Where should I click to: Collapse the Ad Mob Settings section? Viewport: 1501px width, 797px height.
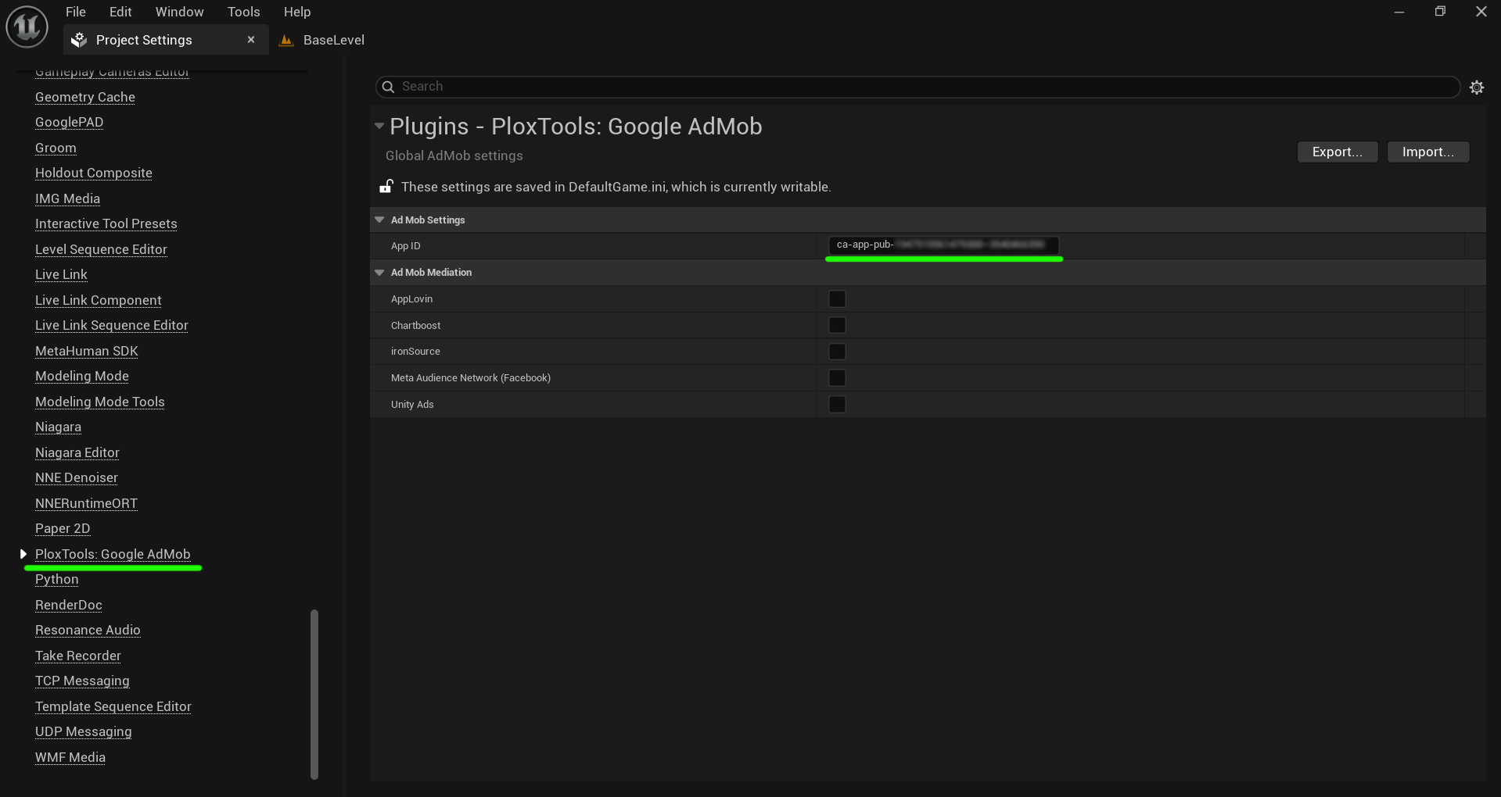(379, 220)
